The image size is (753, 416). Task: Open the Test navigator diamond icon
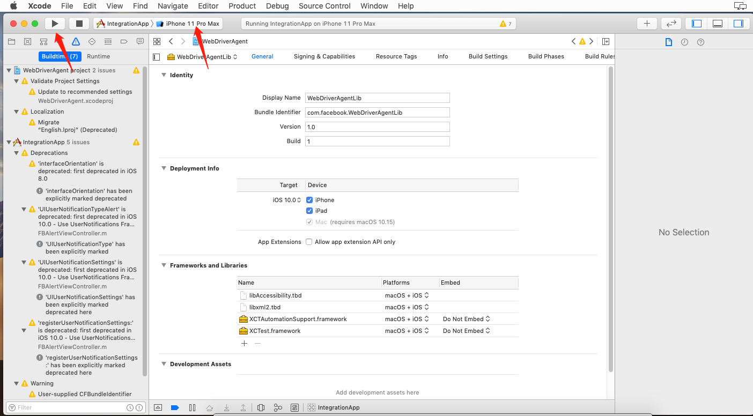tap(92, 41)
